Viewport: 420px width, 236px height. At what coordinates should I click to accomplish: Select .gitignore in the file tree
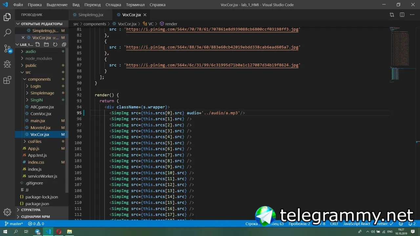point(34,183)
